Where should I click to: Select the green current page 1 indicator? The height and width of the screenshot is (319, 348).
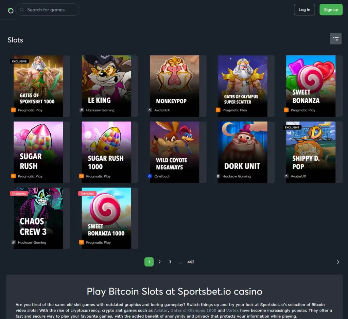coord(149,262)
